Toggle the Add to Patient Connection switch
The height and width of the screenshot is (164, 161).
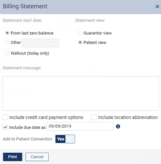coord(65,139)
